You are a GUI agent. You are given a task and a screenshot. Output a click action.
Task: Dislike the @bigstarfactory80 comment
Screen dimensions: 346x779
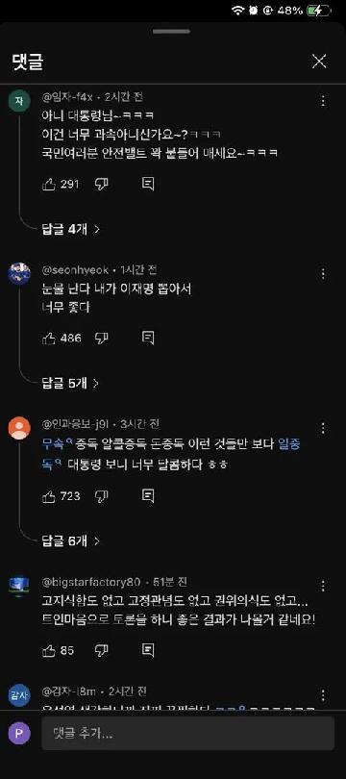[x=102, y=650]
